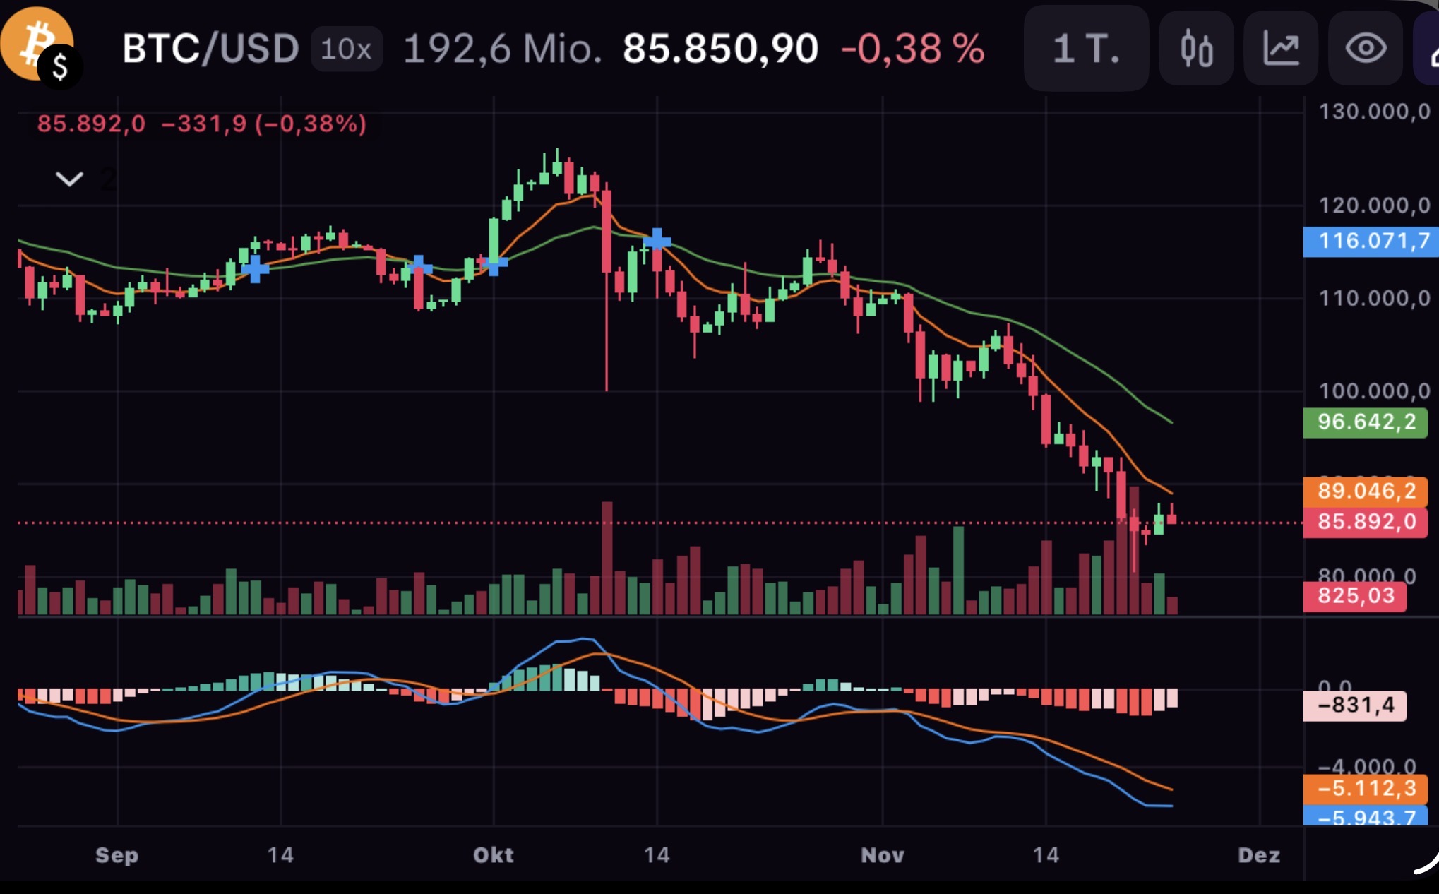1439x894 pixels.
Task: Open the candlestick chart type selector
Action: click(1195, 49)
